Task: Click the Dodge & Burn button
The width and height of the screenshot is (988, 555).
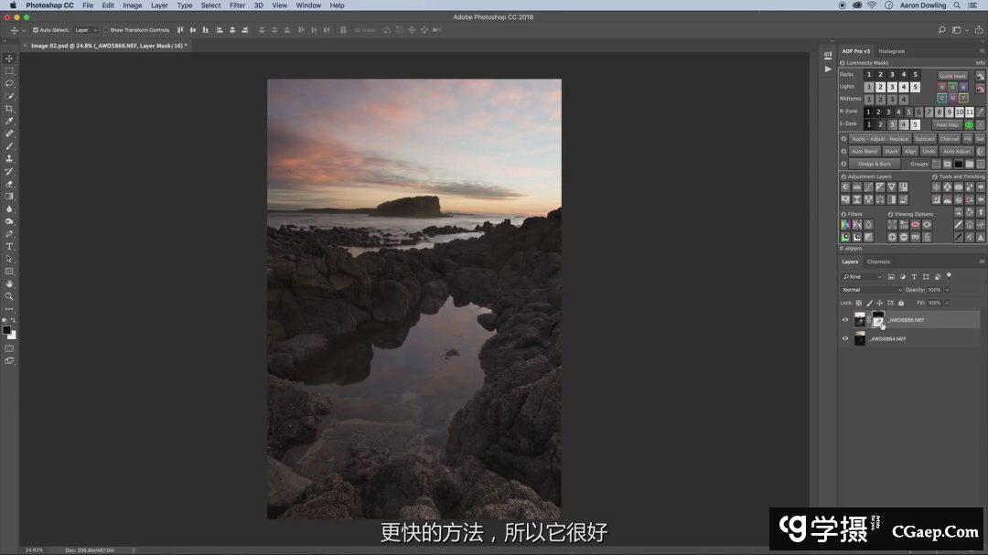Action: [874, 165]
